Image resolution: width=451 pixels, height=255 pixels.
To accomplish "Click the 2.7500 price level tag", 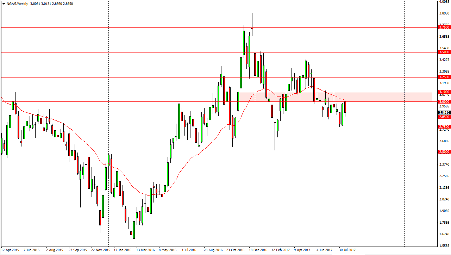I will tap(443, 127).
